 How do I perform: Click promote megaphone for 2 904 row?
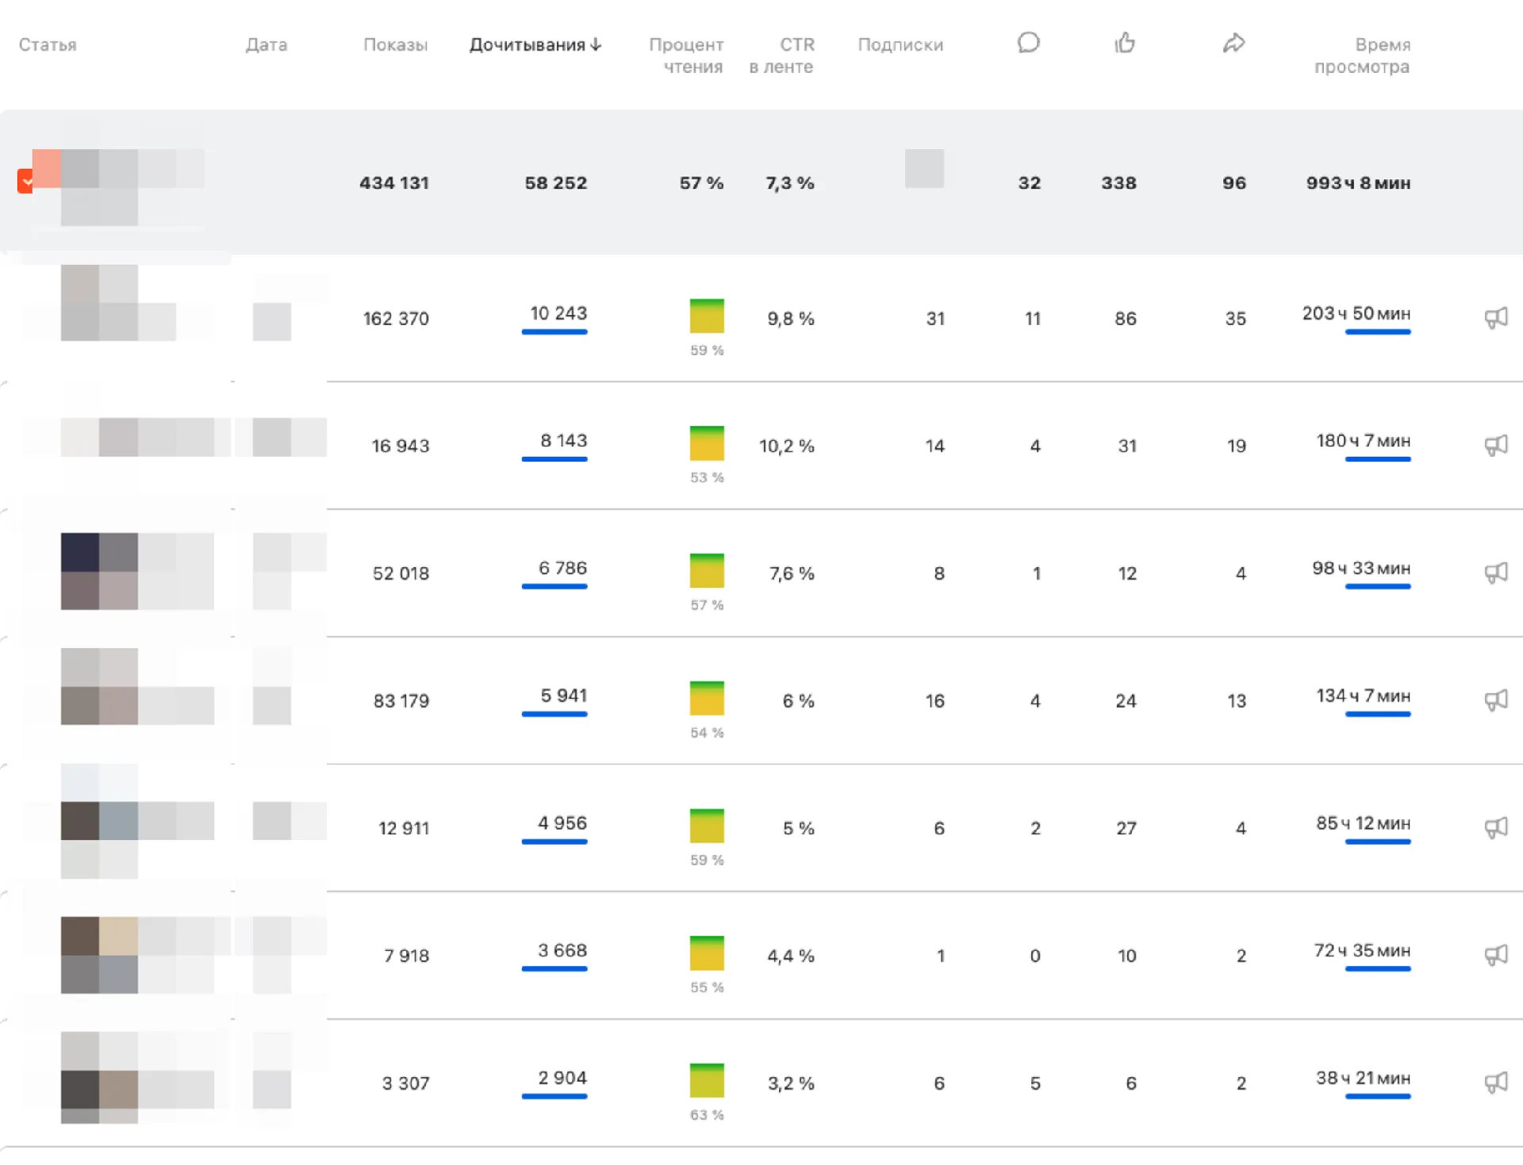pos(1495,1083)
